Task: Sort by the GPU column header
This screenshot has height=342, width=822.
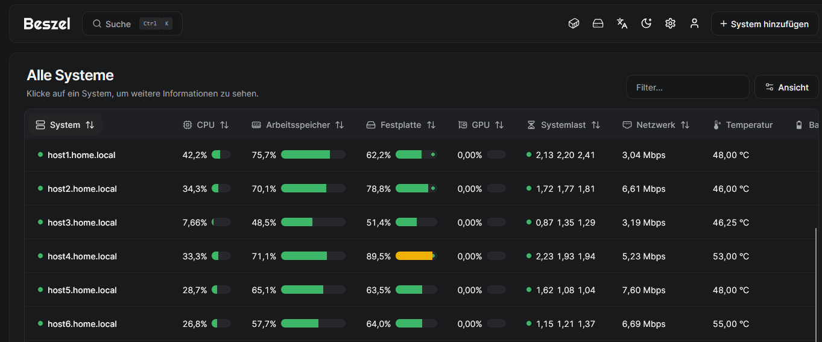Action: coord(481,125)
